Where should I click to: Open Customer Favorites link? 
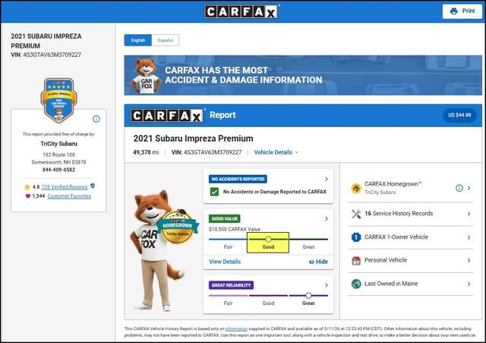click(x=69, y=196)
